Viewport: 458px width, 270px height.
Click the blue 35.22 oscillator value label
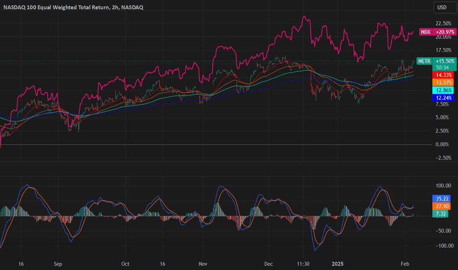tap(442, 199)
